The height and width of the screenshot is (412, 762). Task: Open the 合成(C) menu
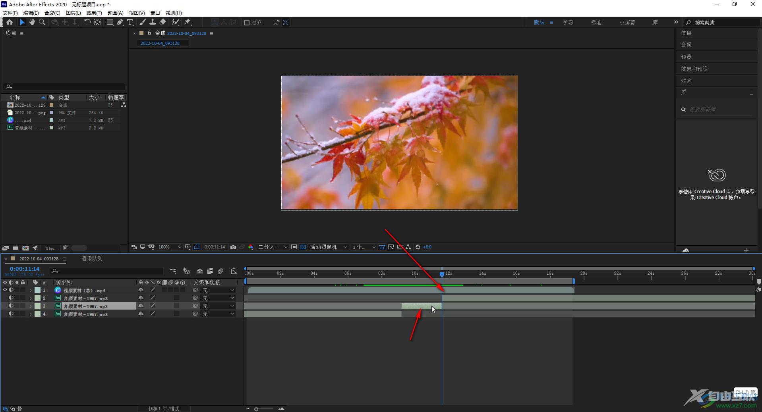(52, 13)
